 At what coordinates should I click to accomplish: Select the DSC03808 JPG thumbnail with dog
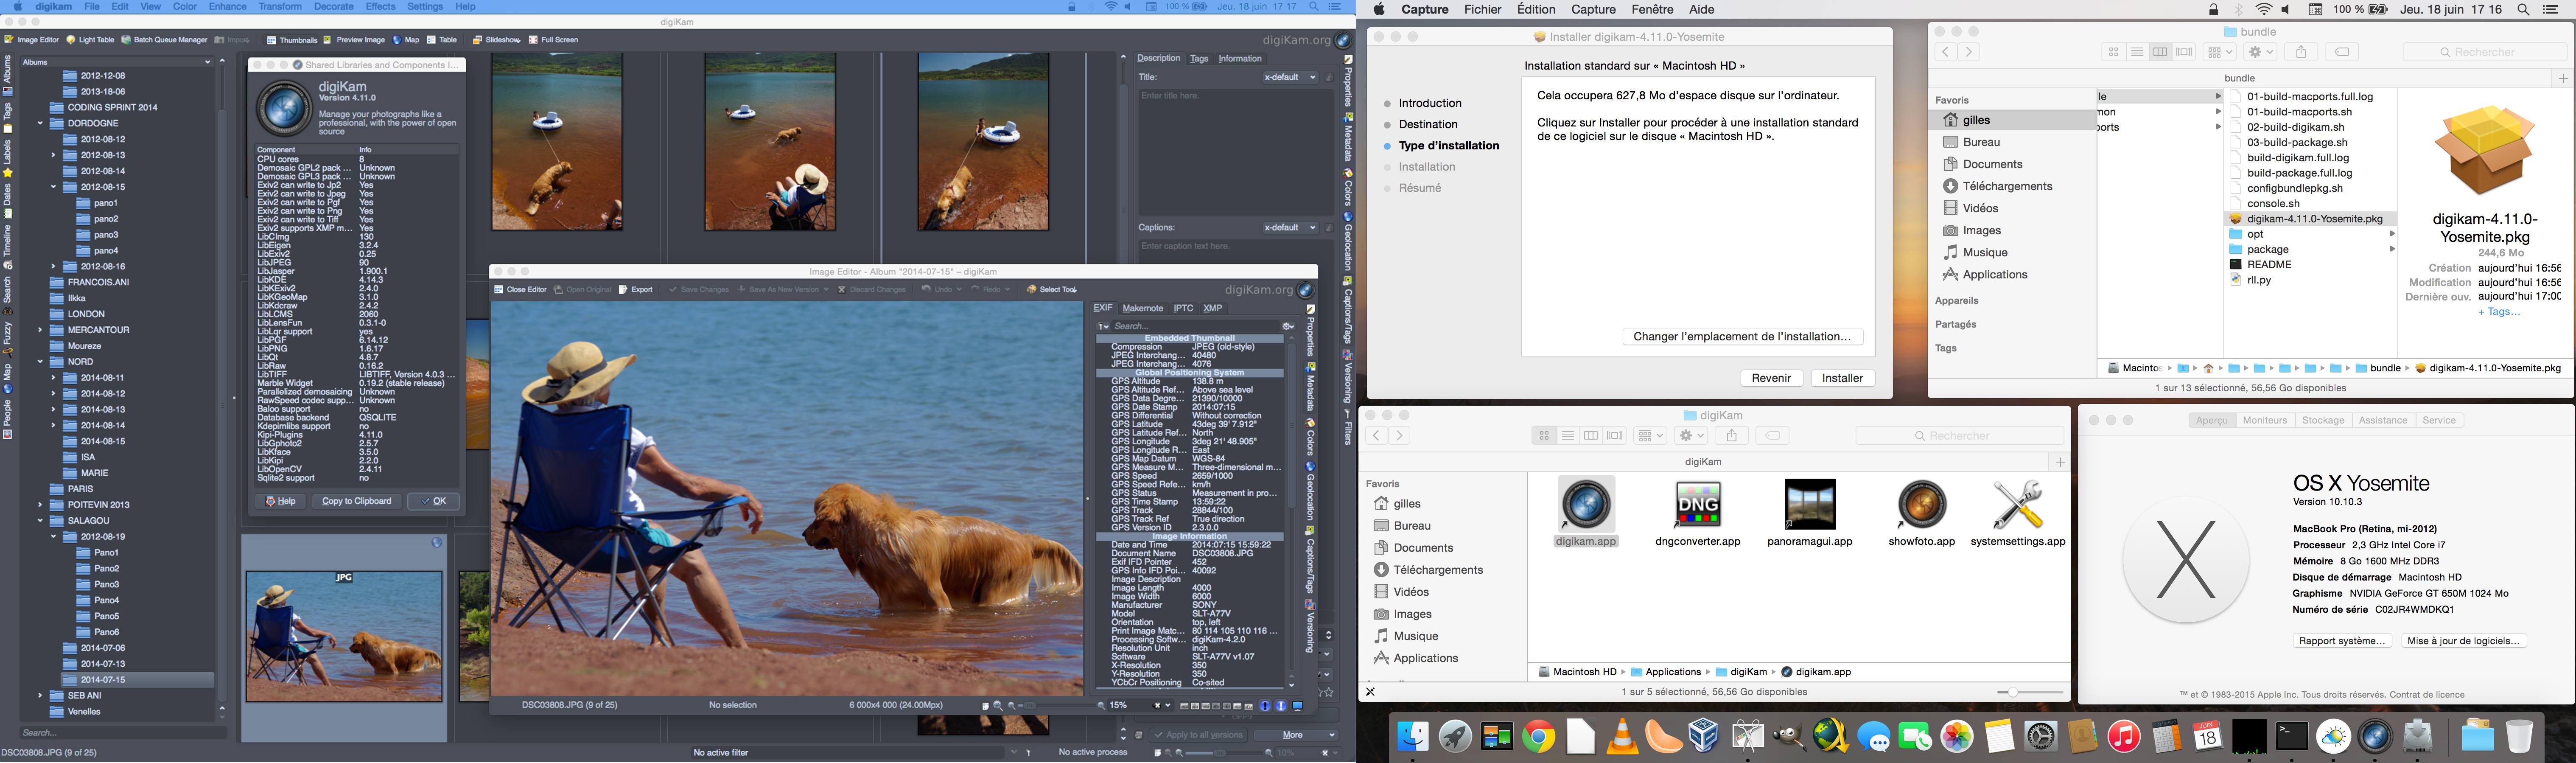[344, 636]
